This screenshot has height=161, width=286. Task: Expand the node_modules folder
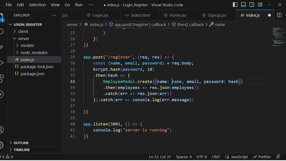tap(34, 53)
